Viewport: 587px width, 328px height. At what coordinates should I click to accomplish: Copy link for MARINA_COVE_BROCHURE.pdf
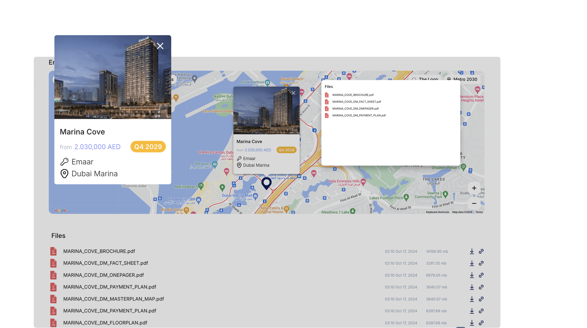[481, 251]
